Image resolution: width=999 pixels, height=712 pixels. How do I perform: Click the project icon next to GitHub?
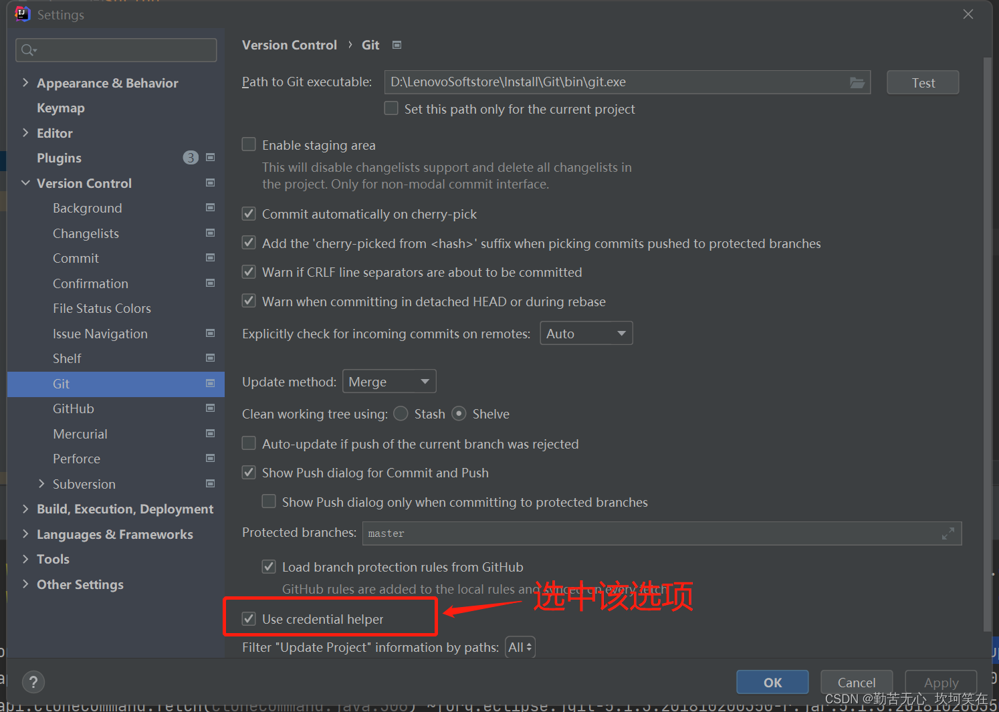point(210,408)
